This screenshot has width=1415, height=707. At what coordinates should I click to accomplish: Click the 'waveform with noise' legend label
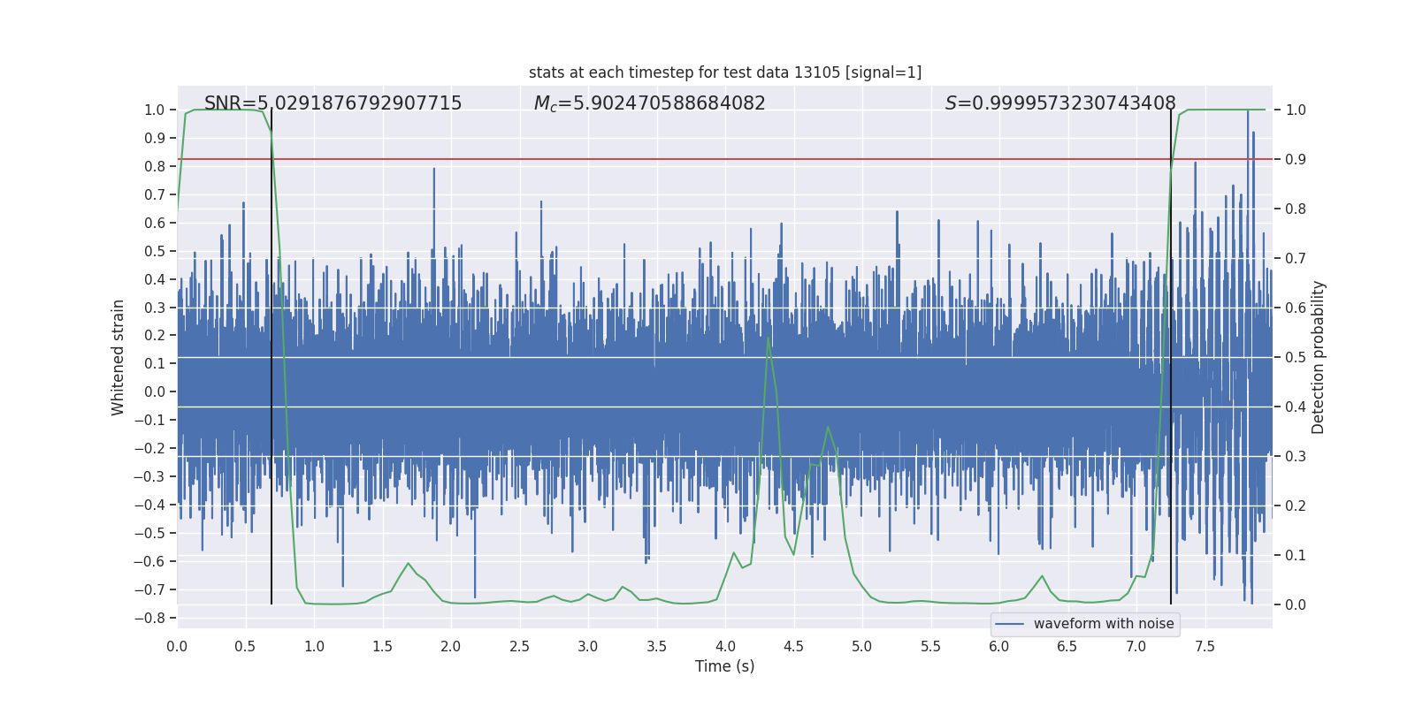pos(1104,624)
